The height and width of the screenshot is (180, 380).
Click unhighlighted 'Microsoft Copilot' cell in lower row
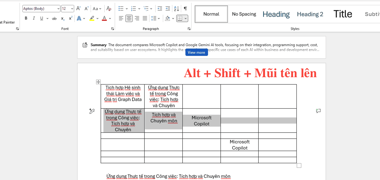[240, 145]
